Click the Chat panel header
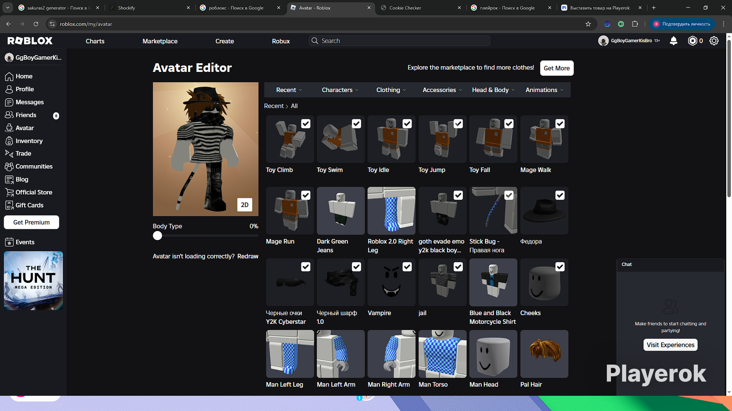Image resolution: width=732 pixels, height=411 pixels. (x=670, y=264)
